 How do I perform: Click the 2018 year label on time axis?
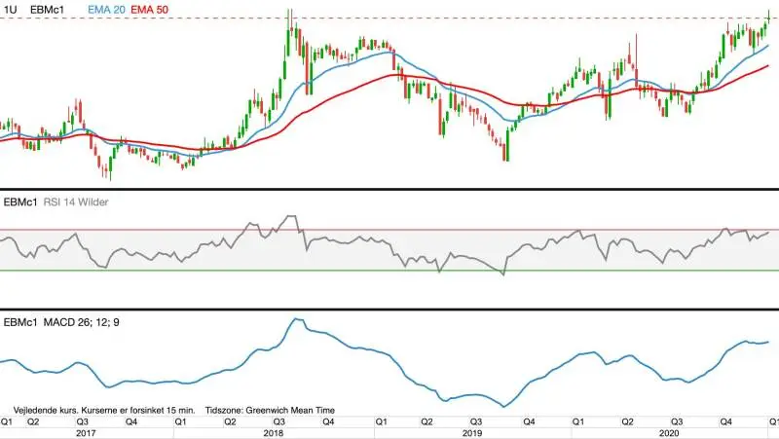[x=274, y=433]
